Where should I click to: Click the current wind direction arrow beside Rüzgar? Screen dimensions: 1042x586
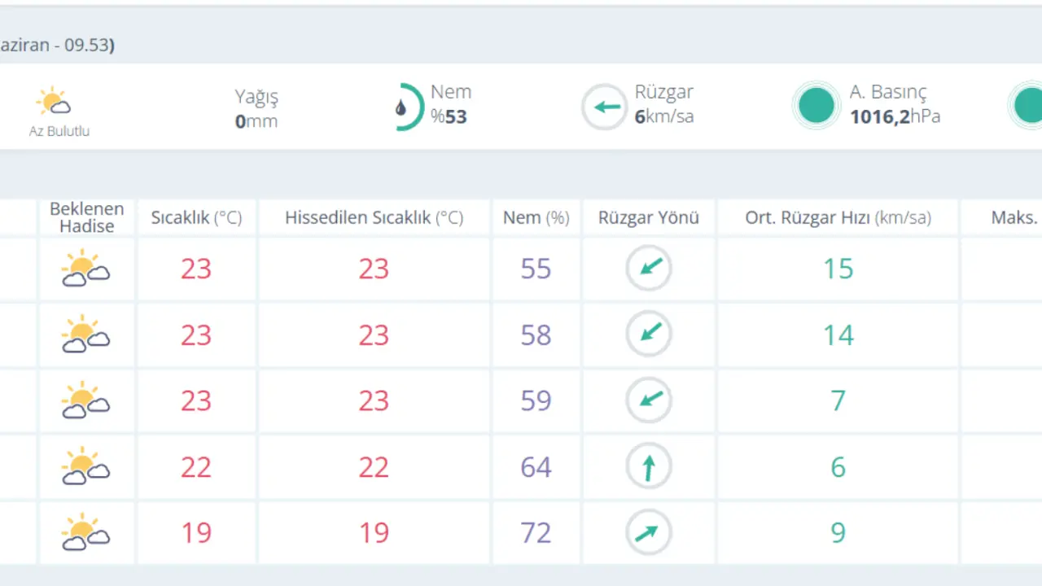pos(604,107)
